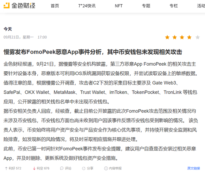This screenshot has height=177, width=205.
Task: Open the 专题 navigation item
Action: [146, 6]
